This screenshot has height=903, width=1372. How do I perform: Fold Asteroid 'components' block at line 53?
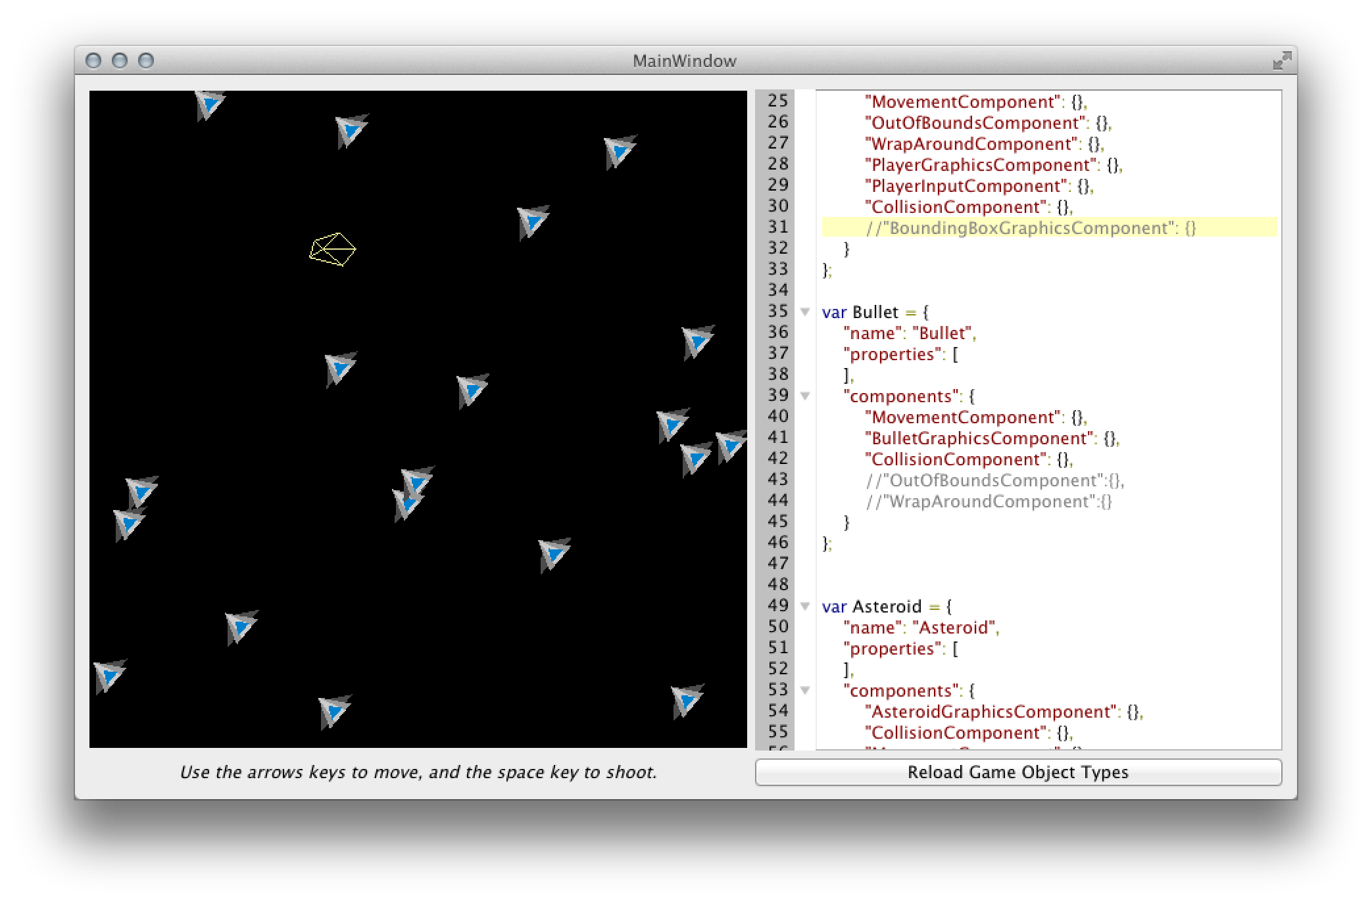[x=804, y=691]
